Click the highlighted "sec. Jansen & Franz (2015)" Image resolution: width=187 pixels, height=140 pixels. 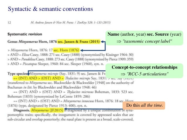(x=79, y=42)
